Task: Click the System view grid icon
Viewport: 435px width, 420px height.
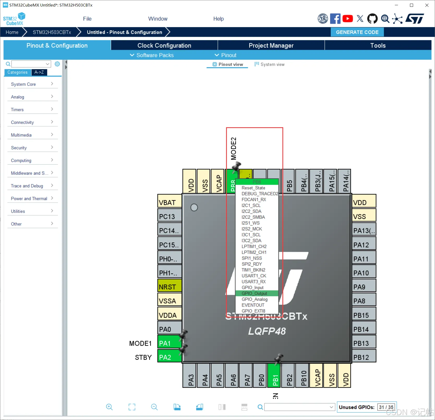Action: tap(257, 64)
